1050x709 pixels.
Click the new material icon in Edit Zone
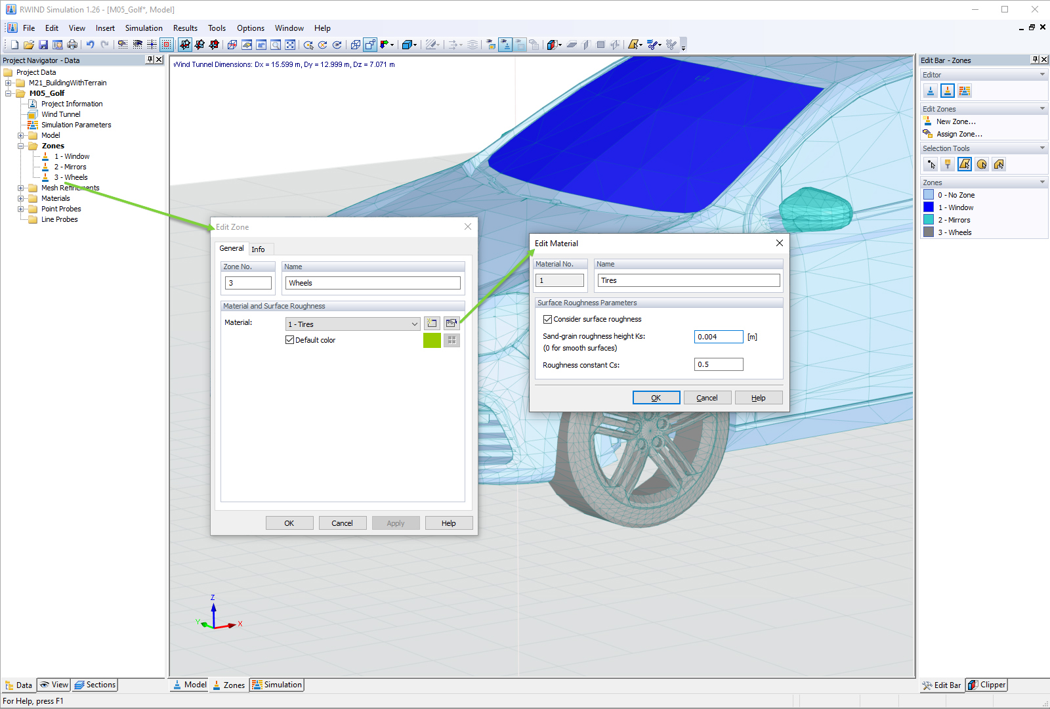432,323
